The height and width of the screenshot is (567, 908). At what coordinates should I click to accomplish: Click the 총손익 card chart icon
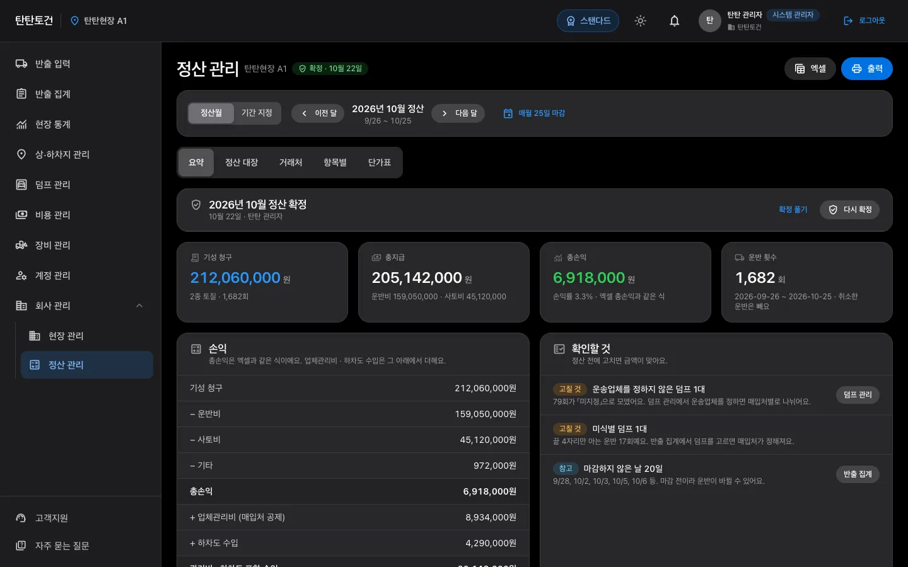[558, 258]
